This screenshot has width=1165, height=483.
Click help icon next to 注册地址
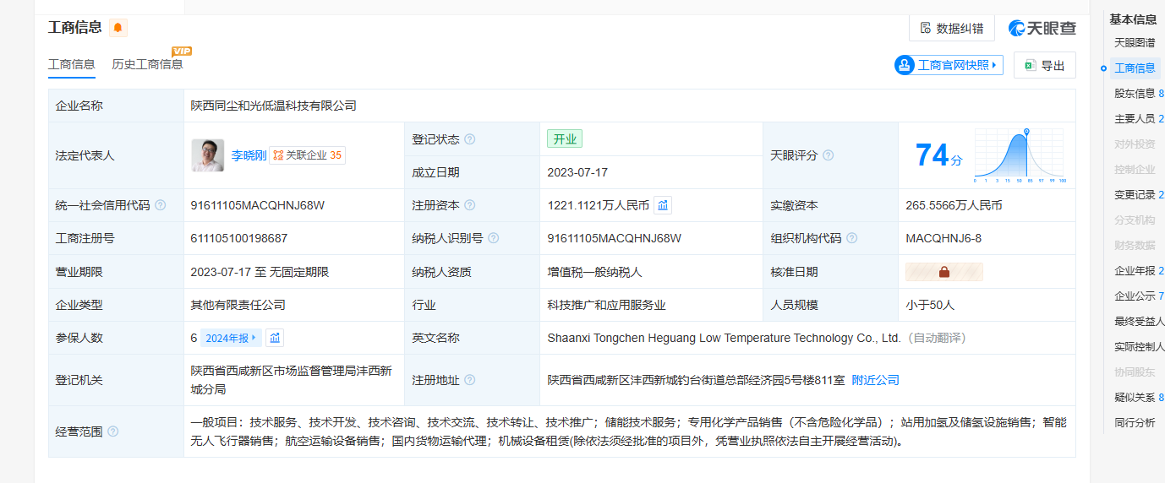[x=470, y=380]
